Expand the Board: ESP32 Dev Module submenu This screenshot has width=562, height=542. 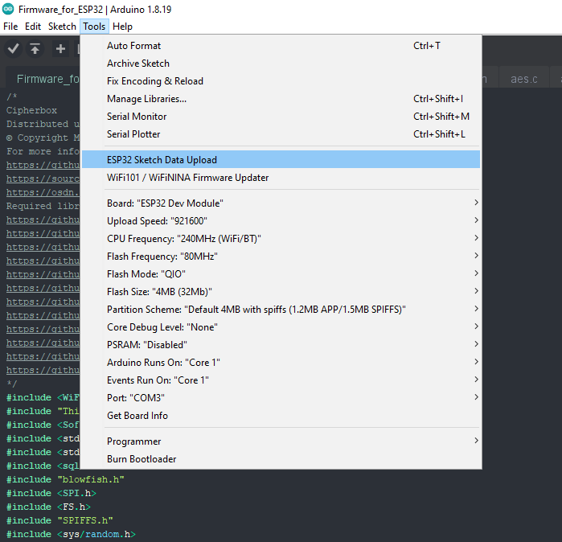(x=281, y=203)
